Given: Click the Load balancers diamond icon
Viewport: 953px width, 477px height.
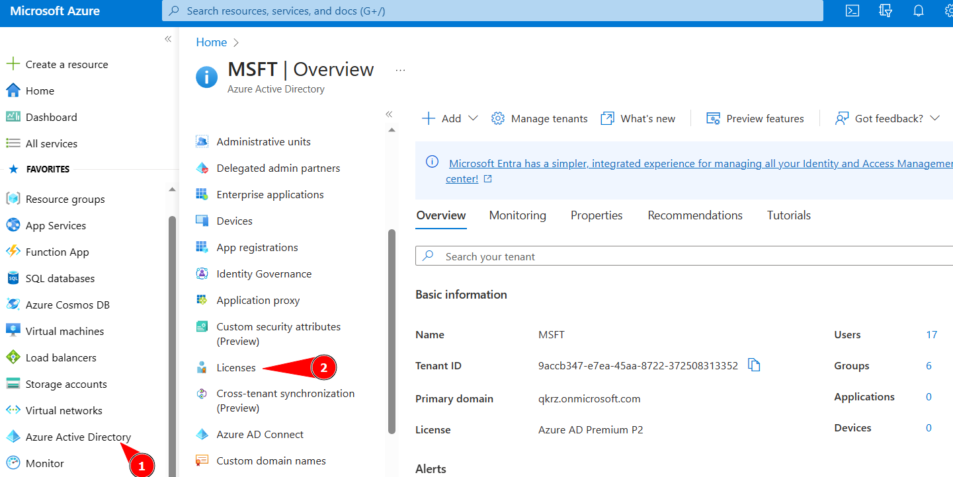Looking at the screenshot, I should click(x=13, y=357).
